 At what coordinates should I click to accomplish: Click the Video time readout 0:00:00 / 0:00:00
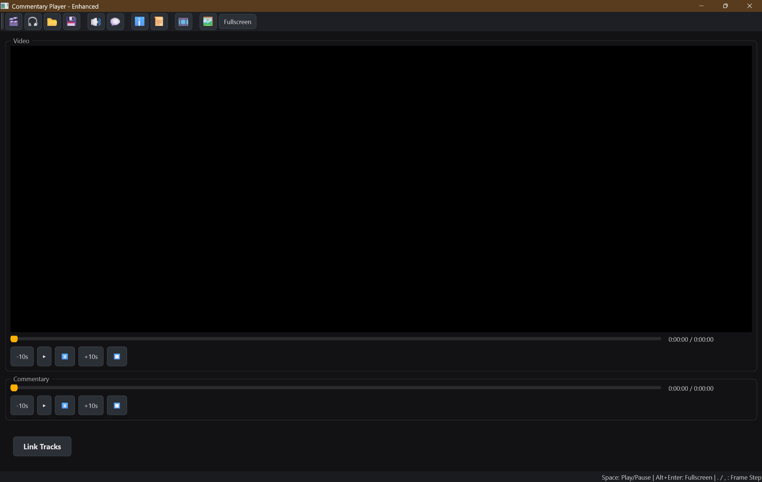tap(691, 340)
